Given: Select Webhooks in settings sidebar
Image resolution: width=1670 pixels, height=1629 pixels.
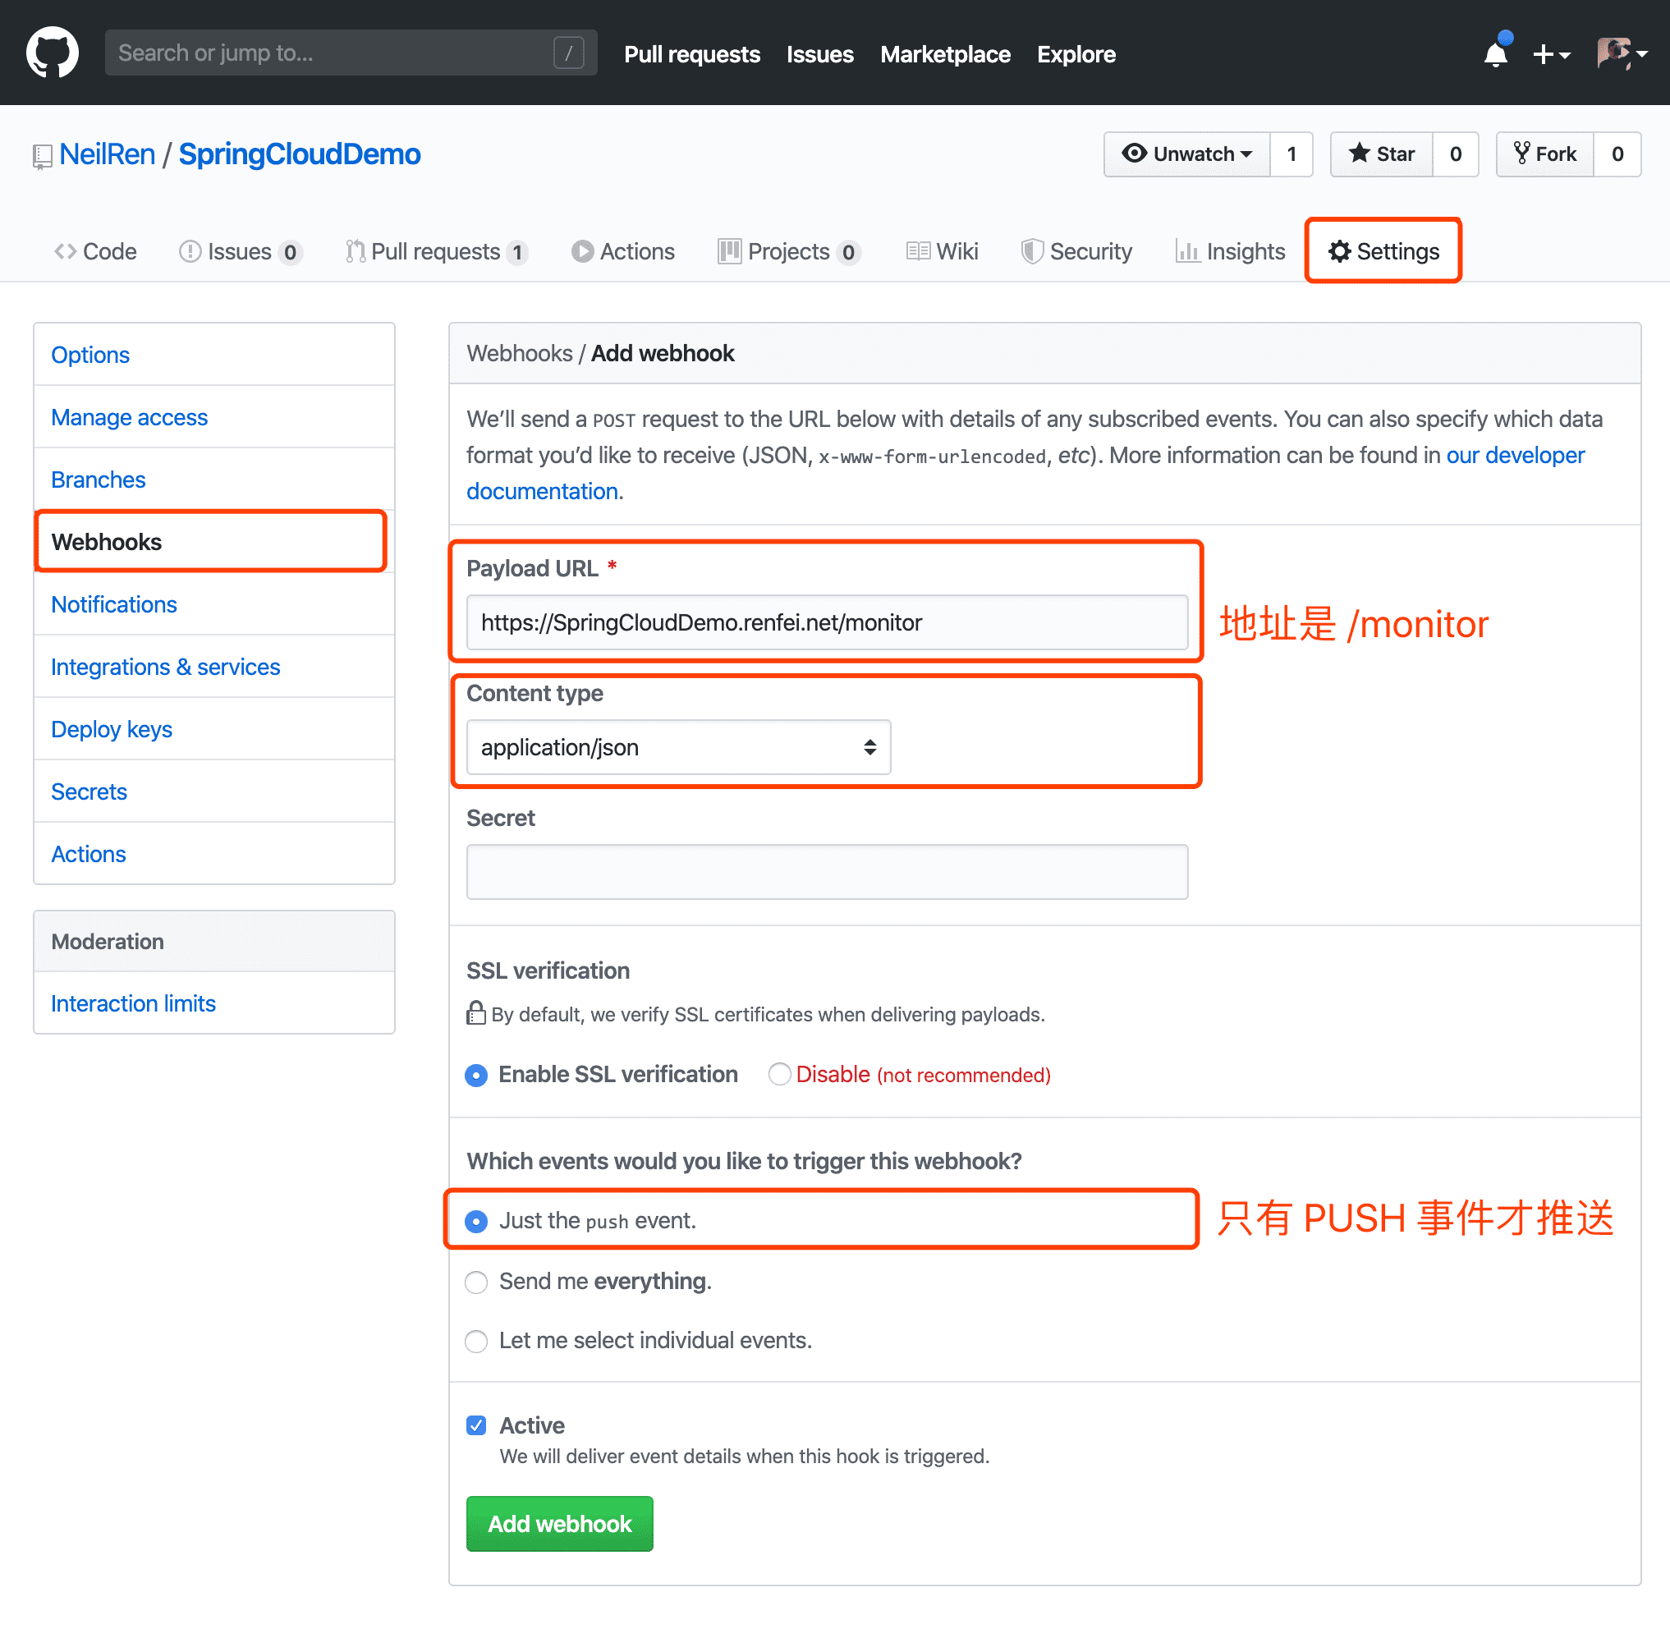Looking at the screenshot, I should [x=214, y=542].
